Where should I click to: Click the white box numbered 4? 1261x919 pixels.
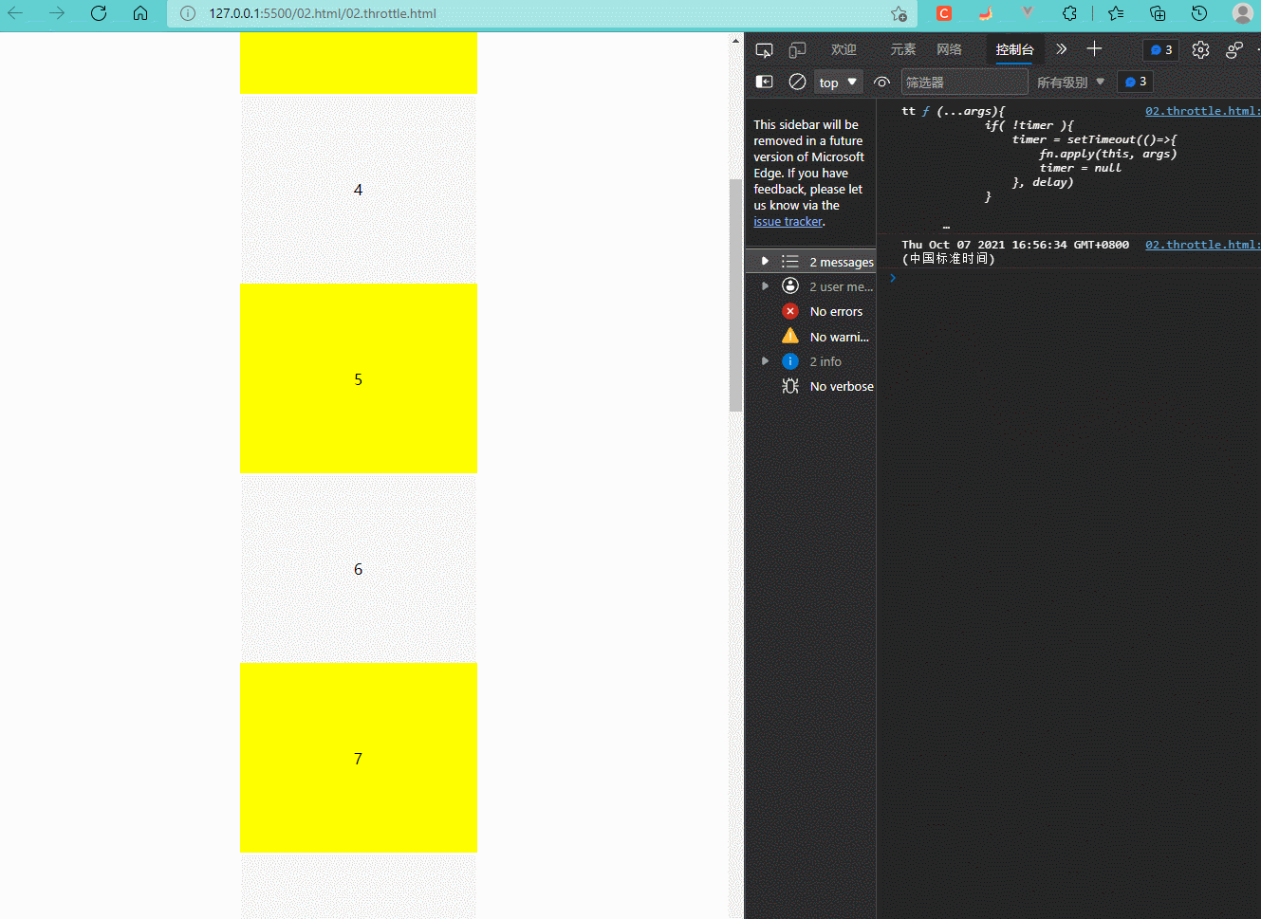359,189
